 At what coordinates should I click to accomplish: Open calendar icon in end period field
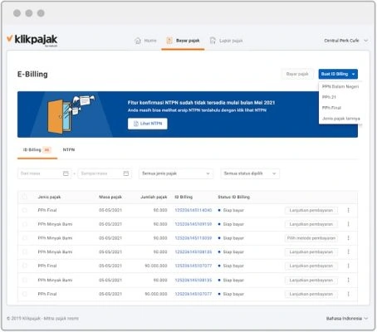[x=126, y=173]
